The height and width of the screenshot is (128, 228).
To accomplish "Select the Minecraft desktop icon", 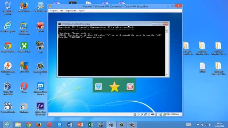I will coord(24,47).
